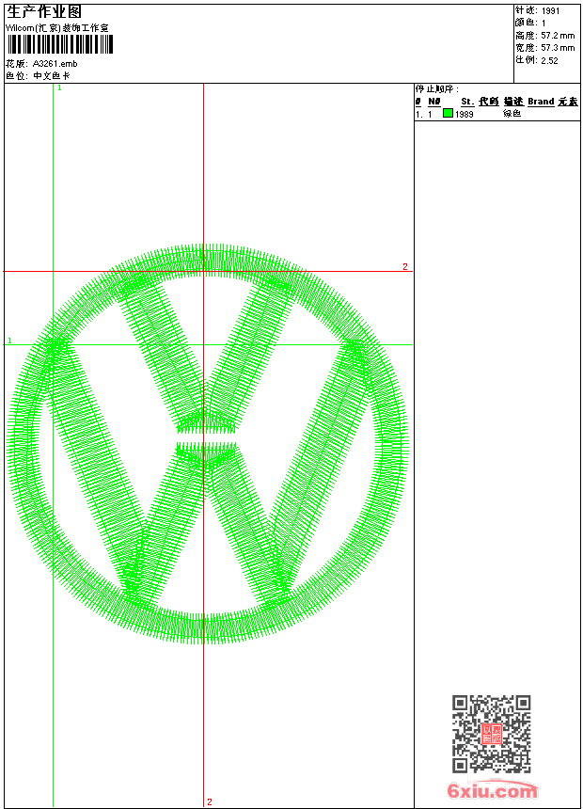Select the '1989' stitch count cell in the stop sequence
The height and width of the screenshot is (809, 583).
(465, 114)
